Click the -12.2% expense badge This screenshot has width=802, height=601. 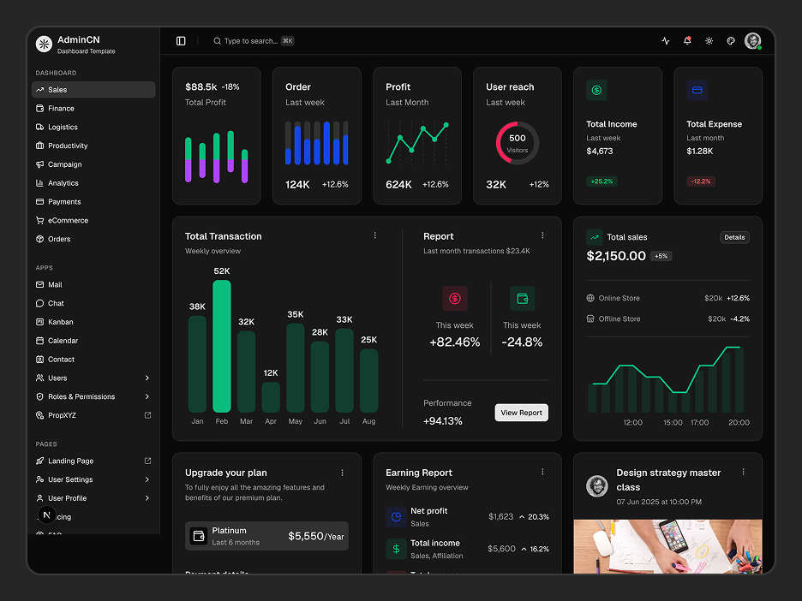(701, 181)
